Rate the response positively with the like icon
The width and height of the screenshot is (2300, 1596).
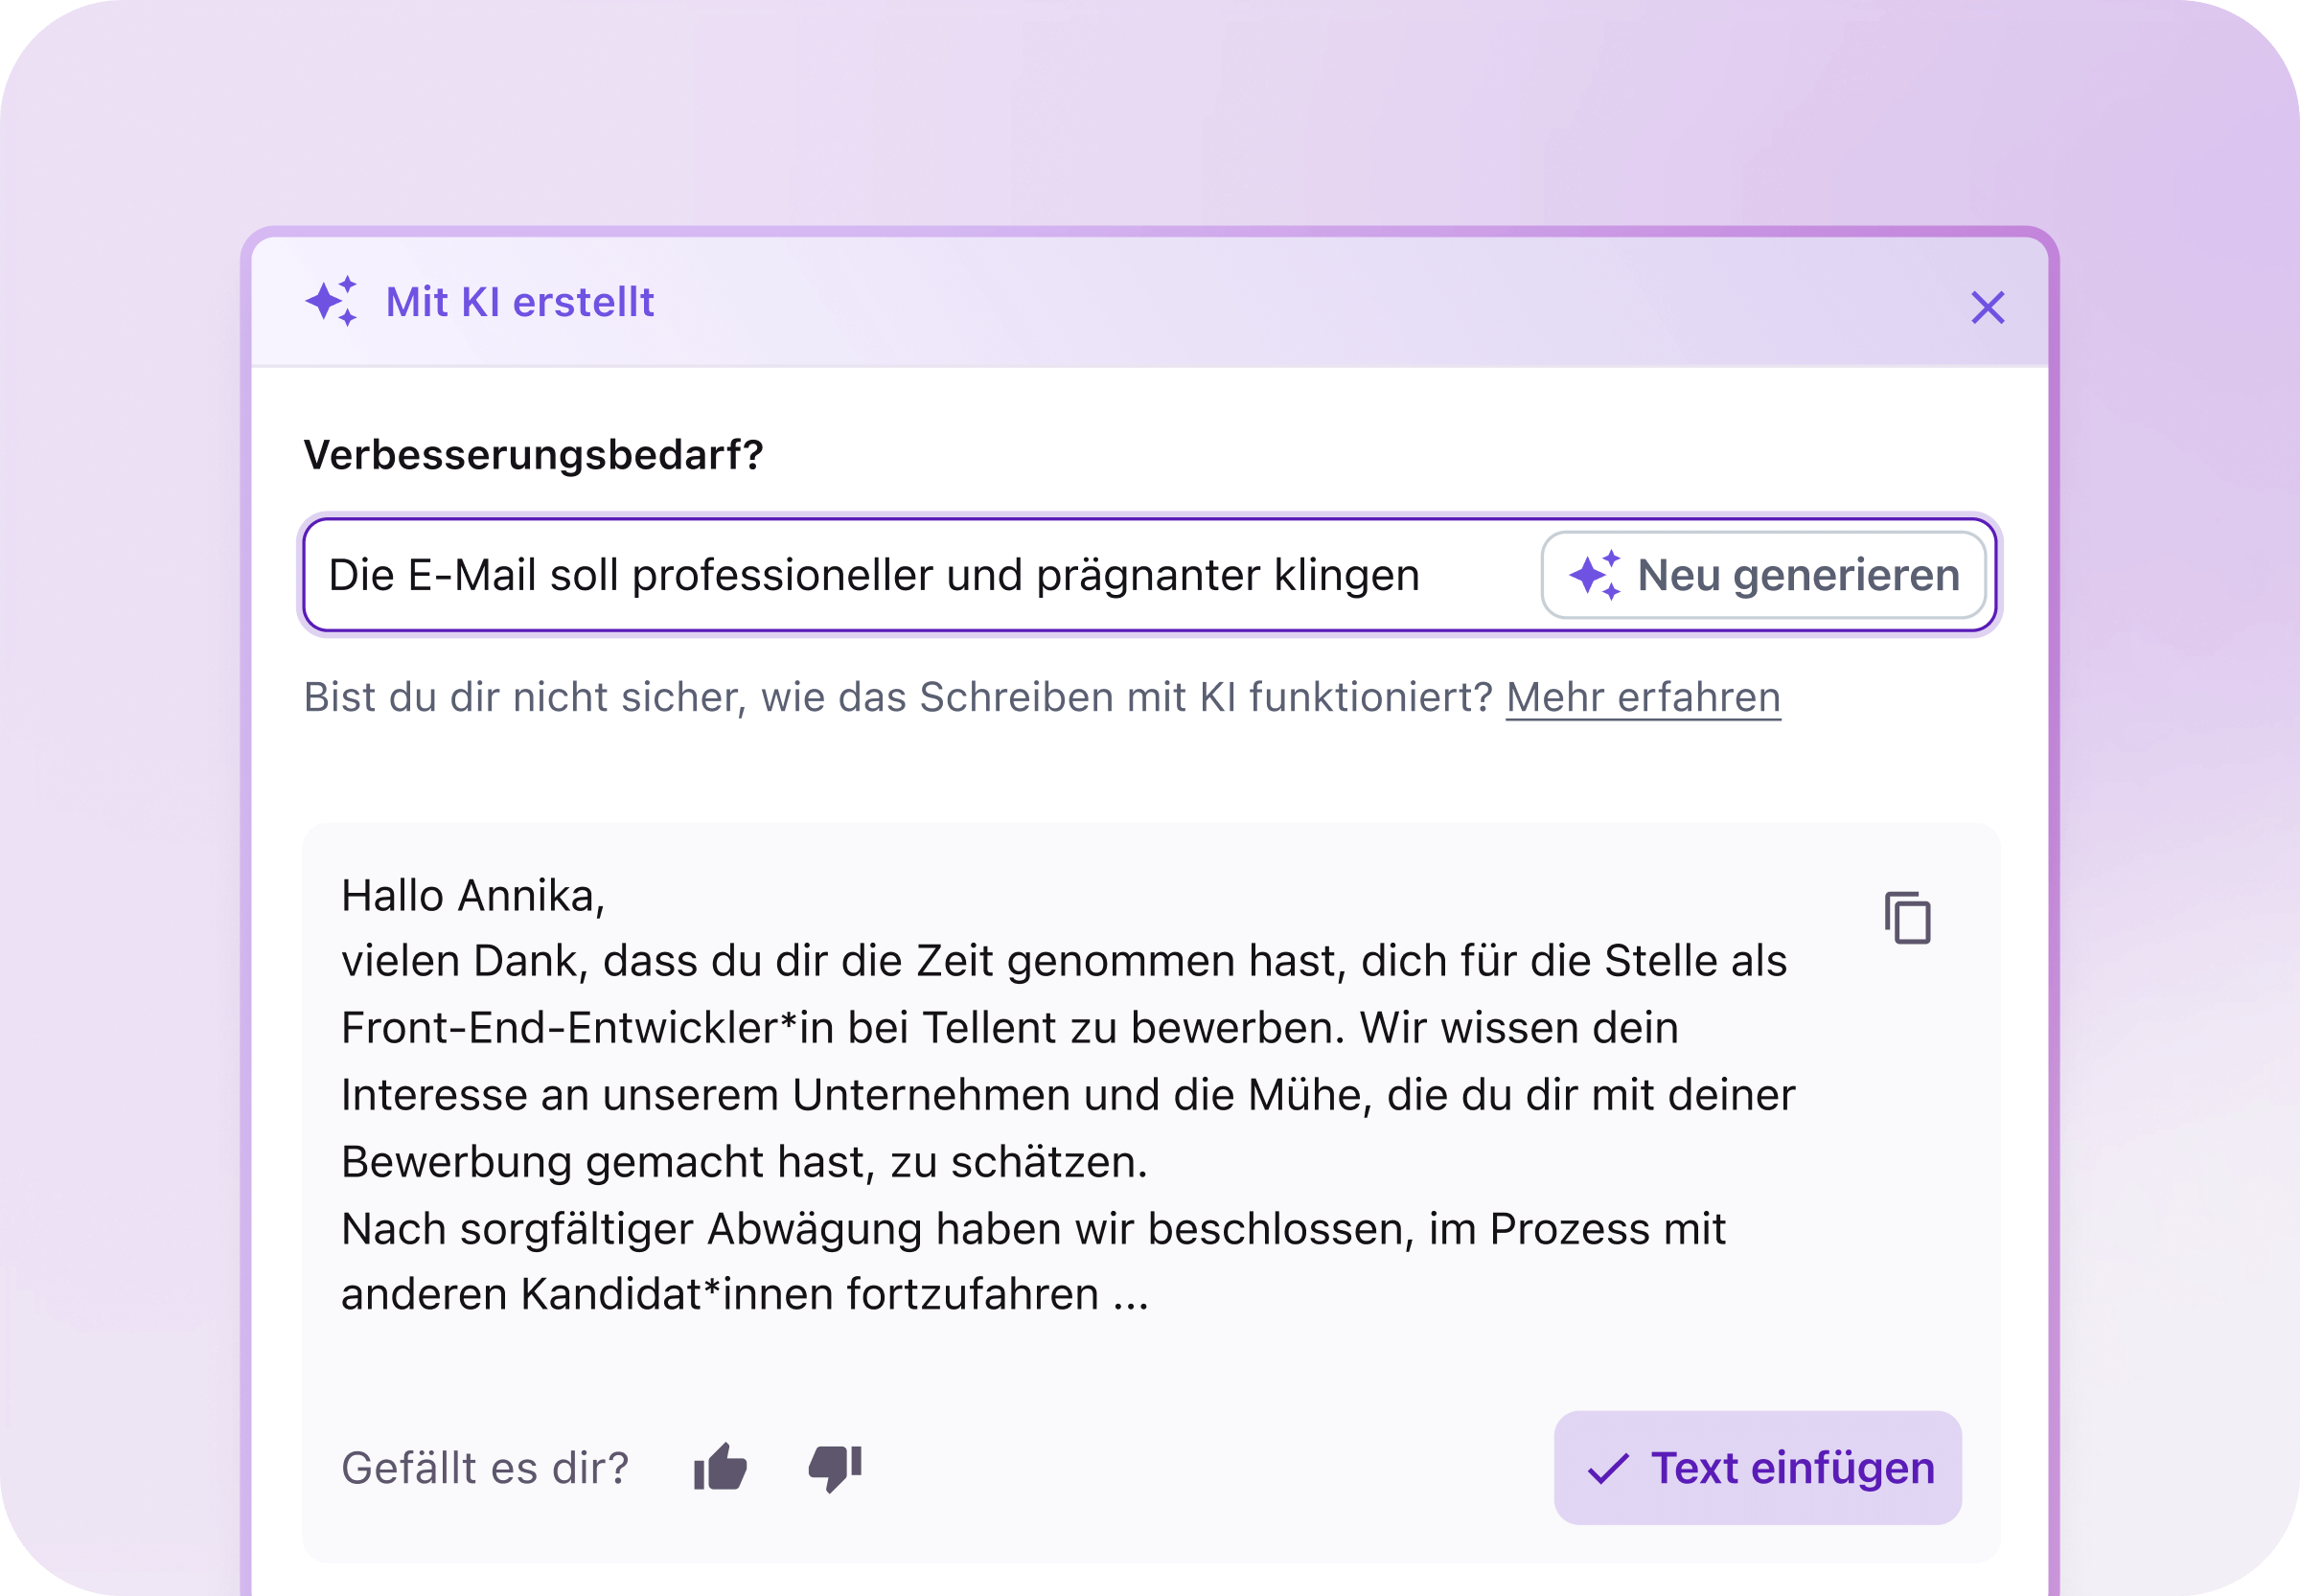(721, 1469)
